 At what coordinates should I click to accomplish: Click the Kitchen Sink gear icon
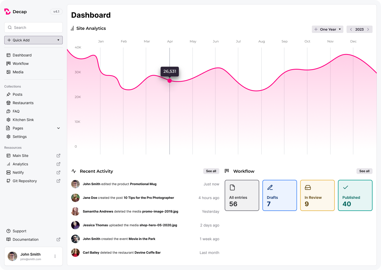point(8,120)
